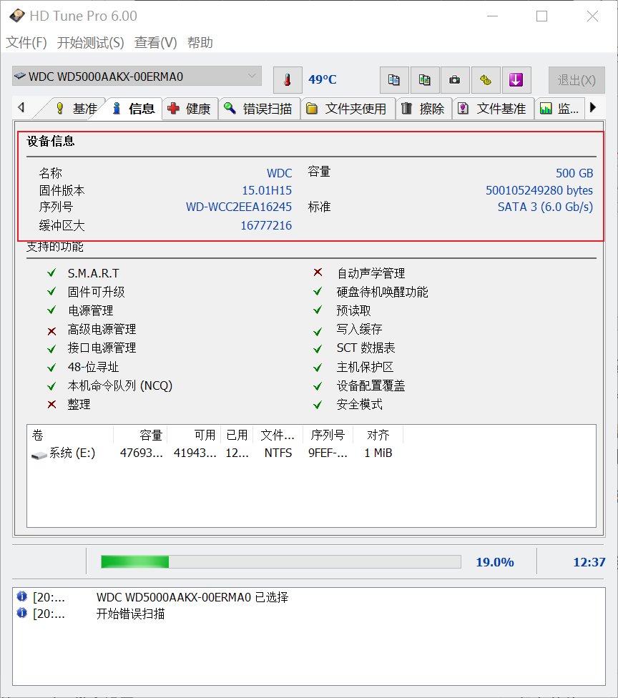Click the 高级电源管理 feature entry
Screen dimensions: 618x698
[102, 330]
